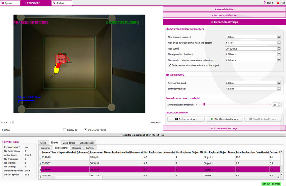The width and height of the screenshot is (286, 186).
Task: Expand the 1. Area definition section
Action: [224, 9]
